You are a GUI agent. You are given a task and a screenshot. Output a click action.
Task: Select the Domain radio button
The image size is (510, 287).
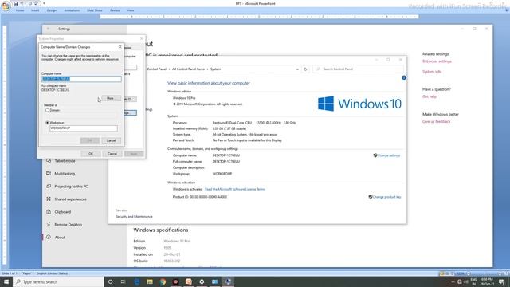point(48,110)
